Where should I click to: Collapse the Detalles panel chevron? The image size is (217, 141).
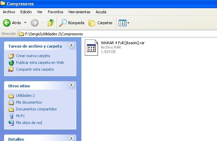click(72, 138)
